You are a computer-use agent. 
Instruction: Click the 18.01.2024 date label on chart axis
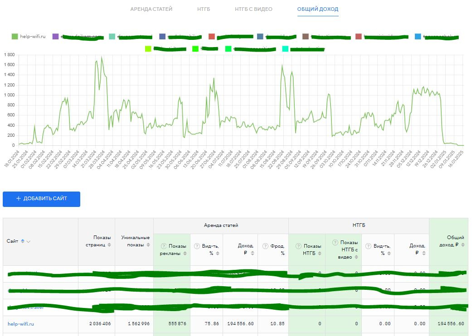point(12,158)
